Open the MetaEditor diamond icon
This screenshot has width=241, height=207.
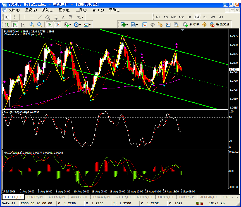pyautogui.click(x=204, y=25)
